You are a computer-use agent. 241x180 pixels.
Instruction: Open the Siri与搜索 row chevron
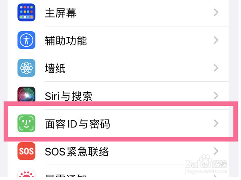pyautogui.click(x=216, y=95)
